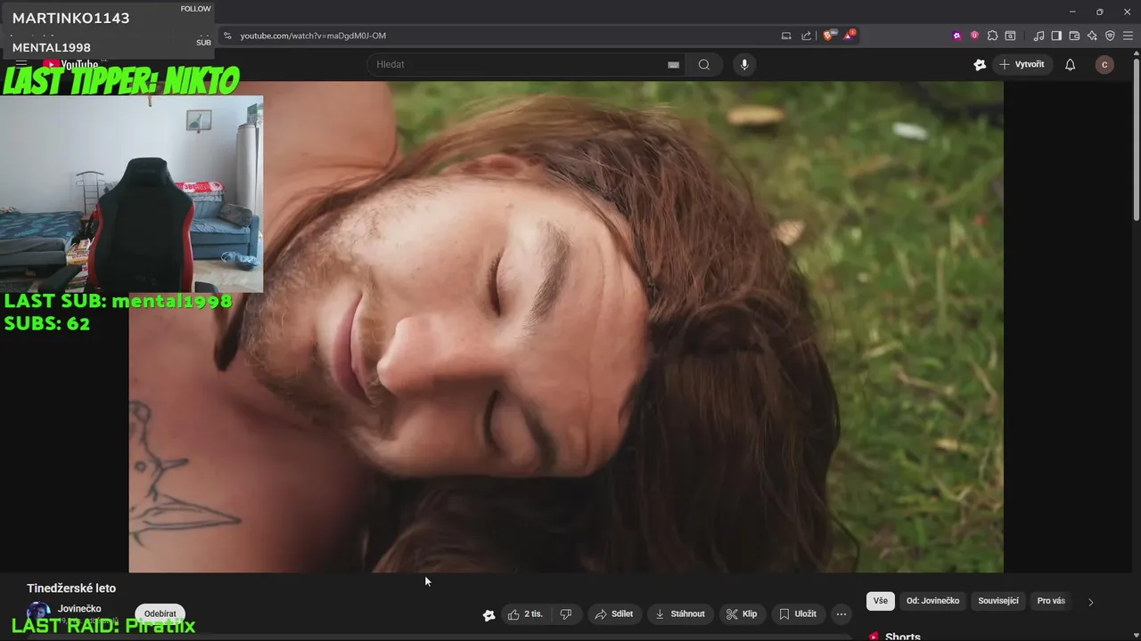Click the Brave Shields lion icon
The image size is (1141, 641).
click(828, 36)
